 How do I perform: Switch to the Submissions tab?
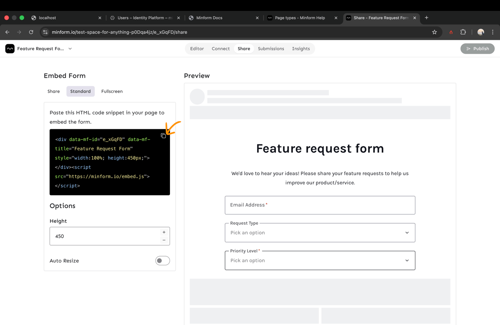(x=271, y=49)
